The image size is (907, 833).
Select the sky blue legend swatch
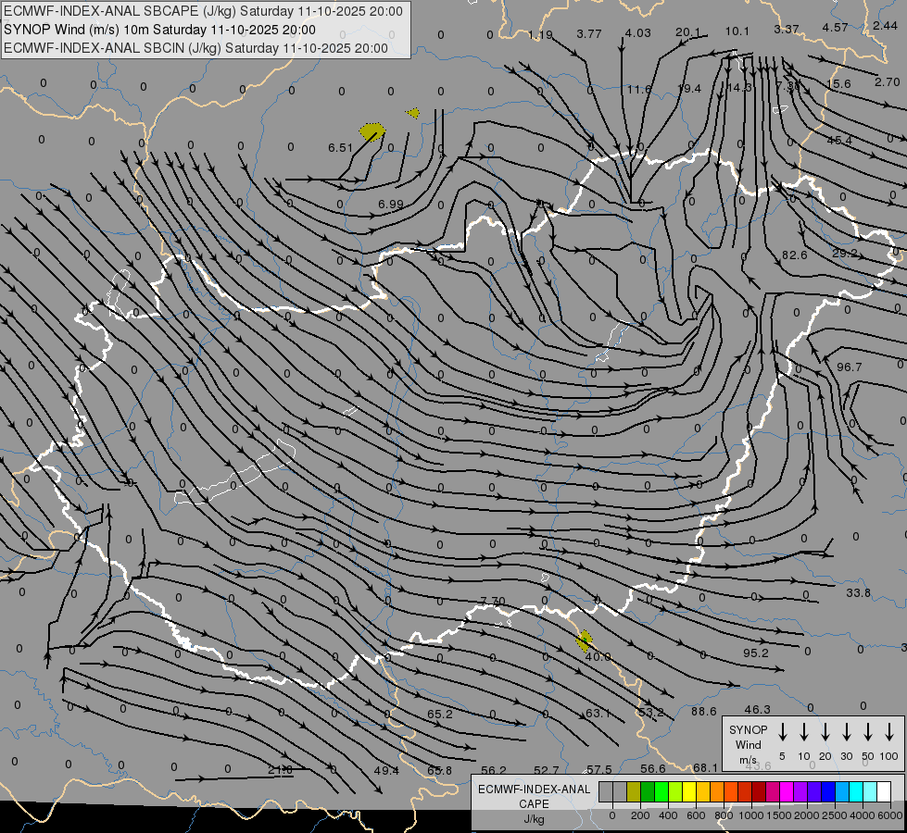coord(842,792)
